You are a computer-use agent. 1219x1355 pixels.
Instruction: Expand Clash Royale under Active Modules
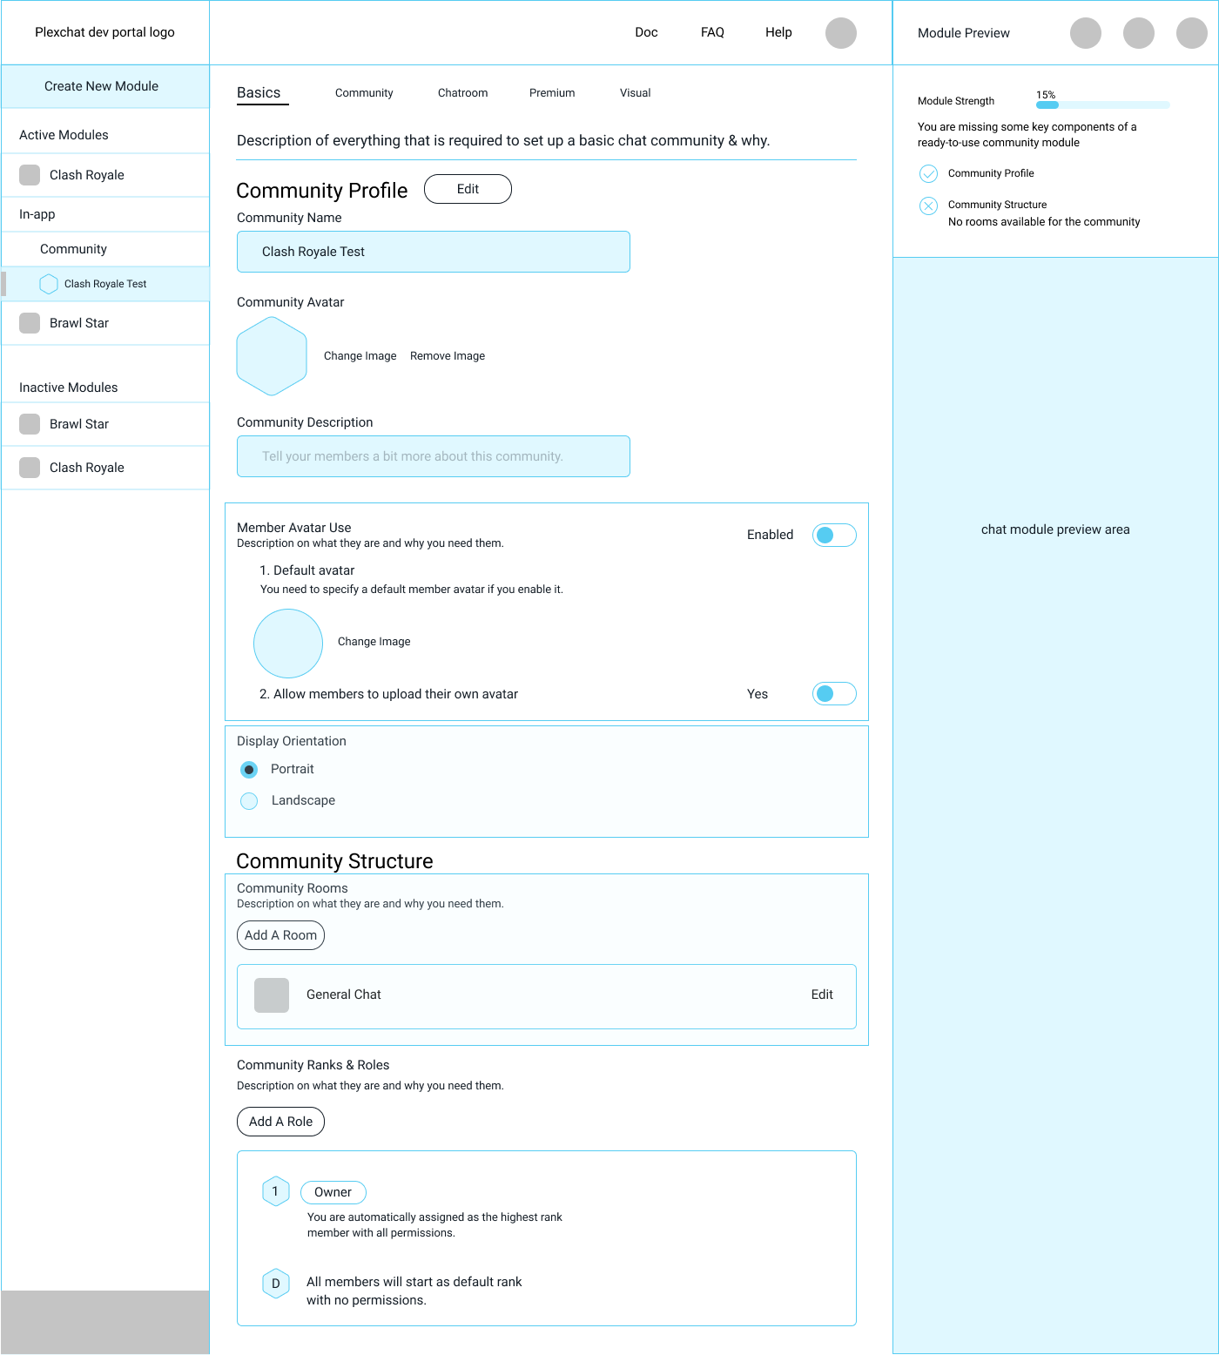coord(87,175)
